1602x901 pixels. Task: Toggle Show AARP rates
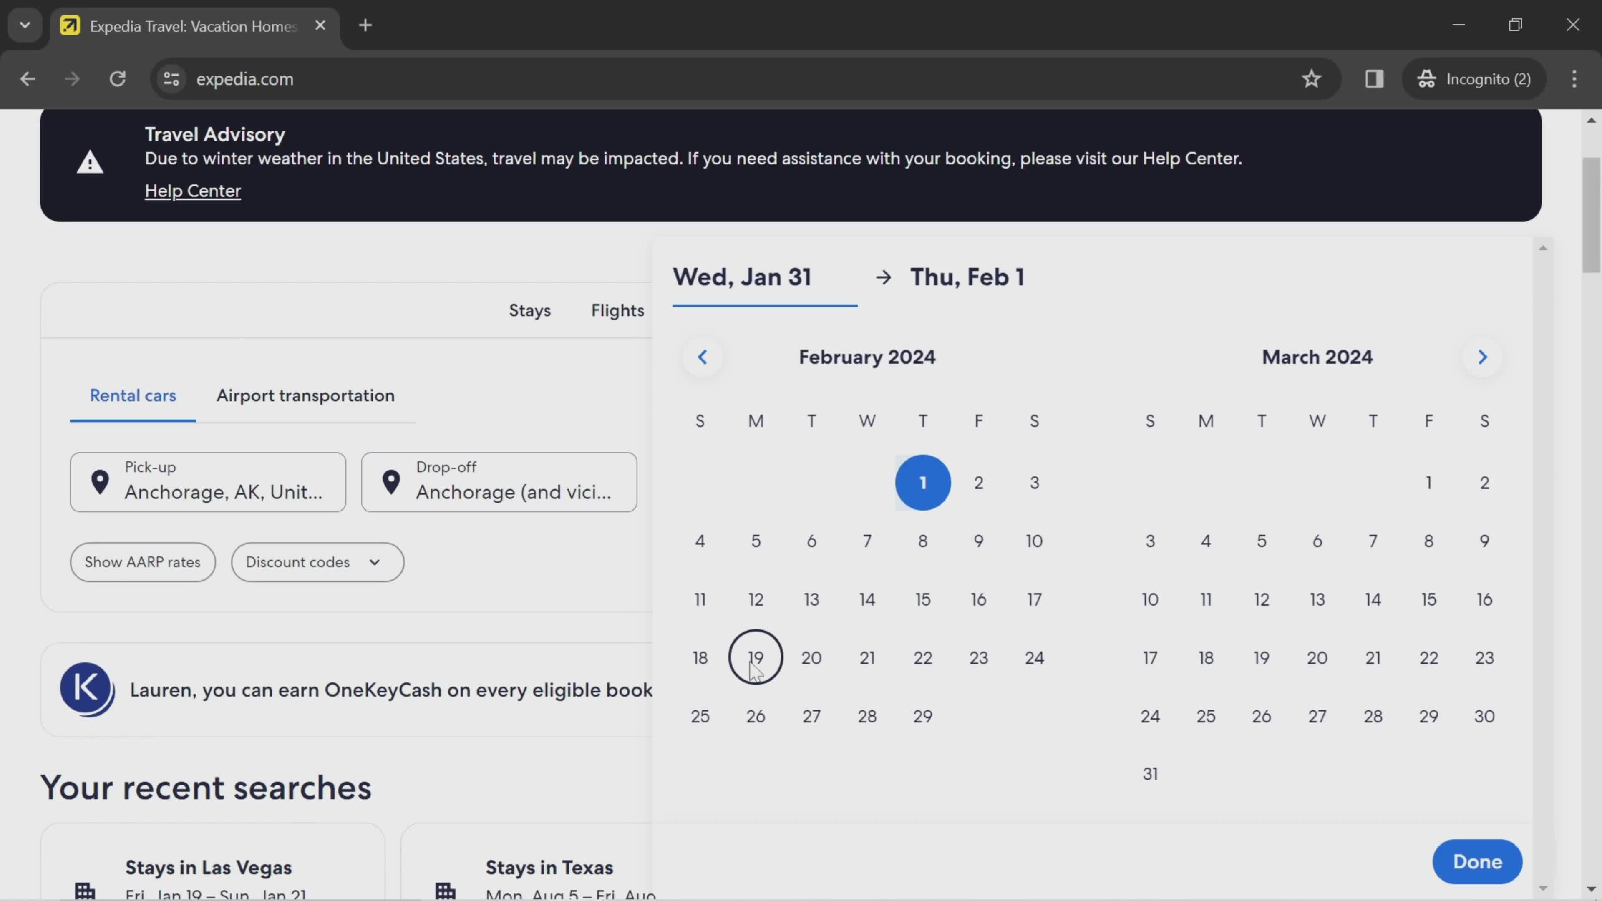(x=142, y=562)
